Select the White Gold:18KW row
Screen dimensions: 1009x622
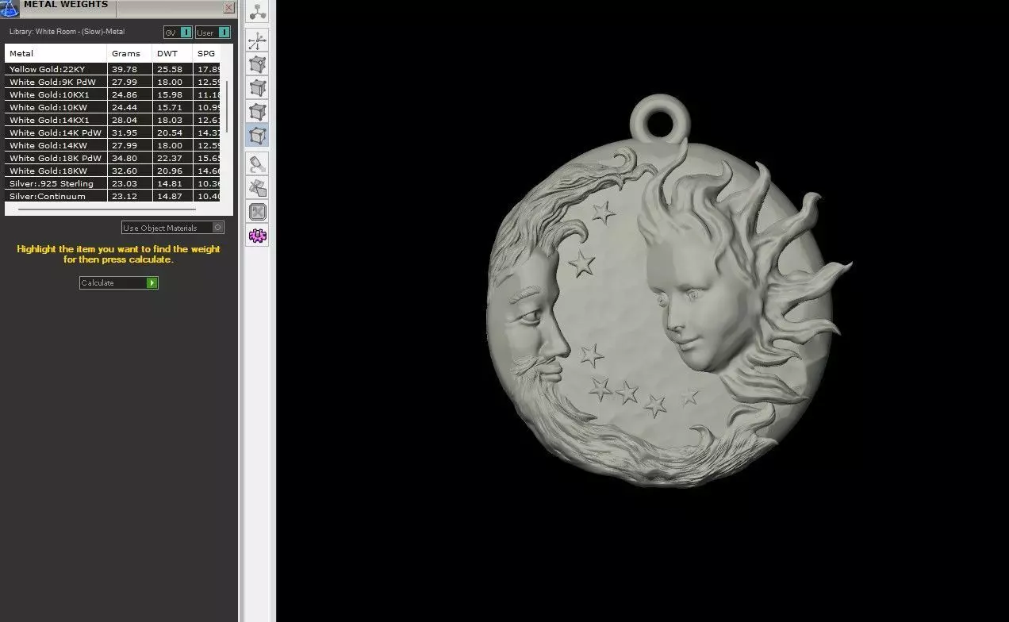pos(113,171)
